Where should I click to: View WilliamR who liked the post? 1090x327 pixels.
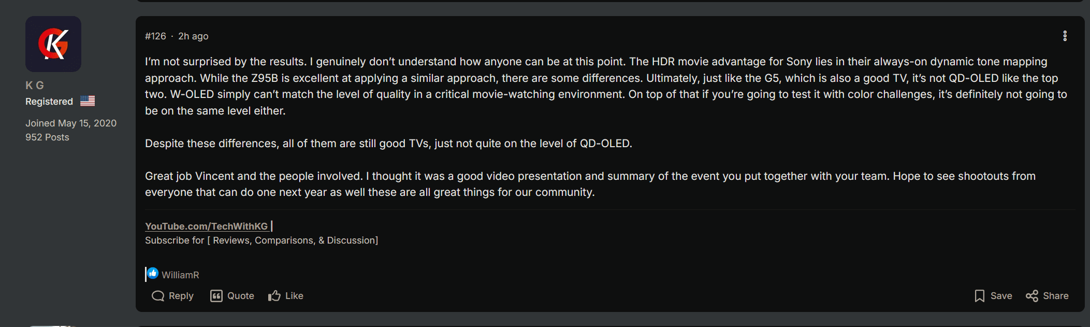[x=180, y=275]
